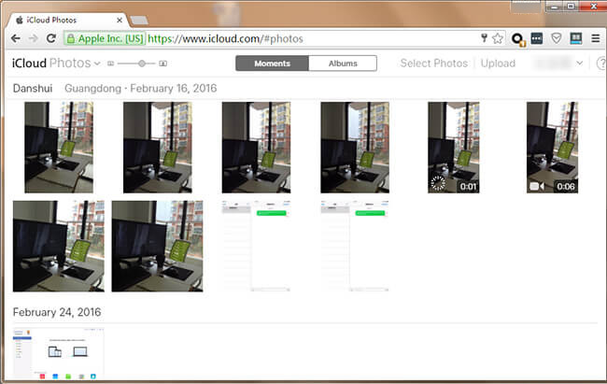Open the 0:06 video thumbnail

coord(552,148)
